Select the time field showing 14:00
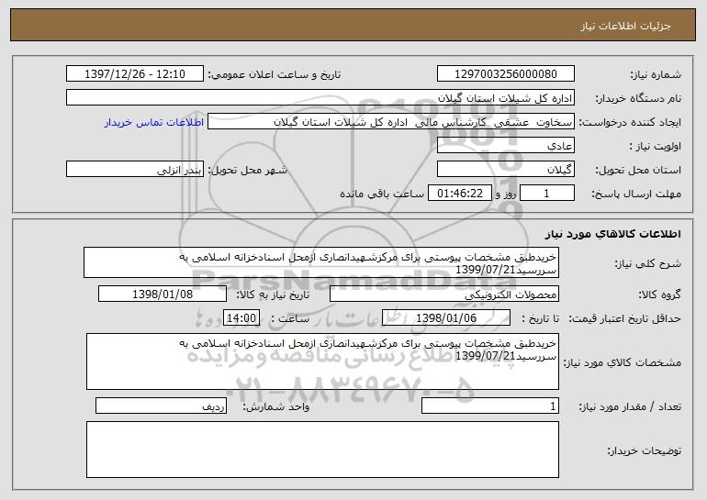 point(241,318)
